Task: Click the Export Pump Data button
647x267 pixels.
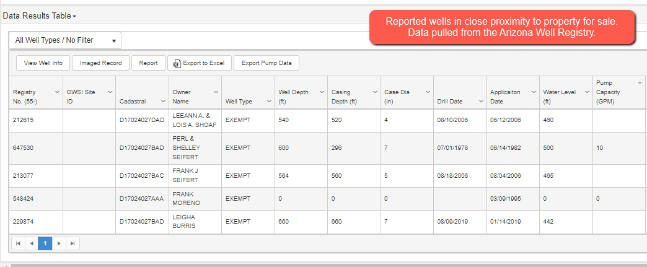Action: (x=266, y=63)
